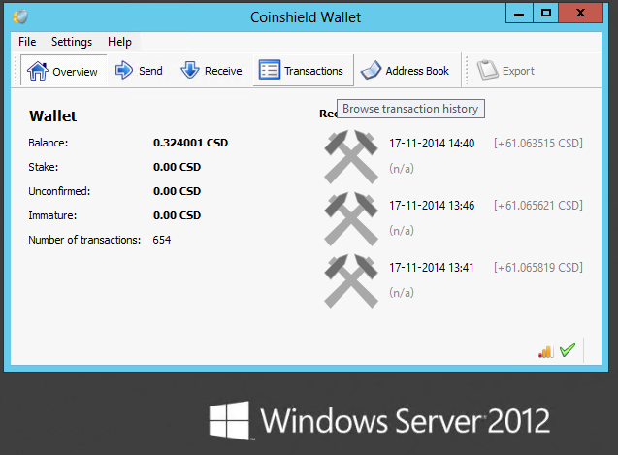
Task: Open Address Book label
Action: pyautogui.click(x=417, y=71)
